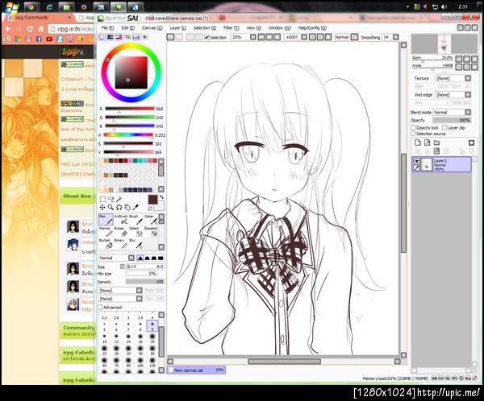This screenshot has height=401, width=484.
Task: Open the second brush [None] texture dropdown
Action: pos(120,299)
